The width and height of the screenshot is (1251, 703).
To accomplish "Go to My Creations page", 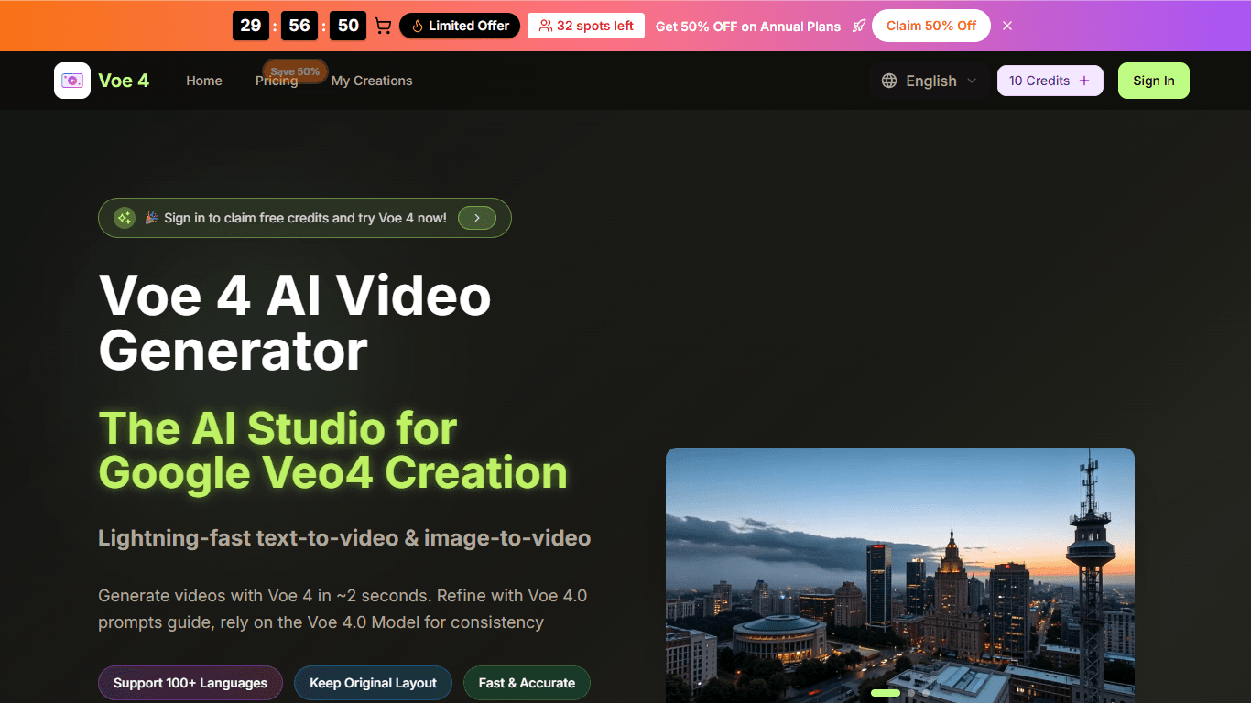I will (x=372, y=81).
